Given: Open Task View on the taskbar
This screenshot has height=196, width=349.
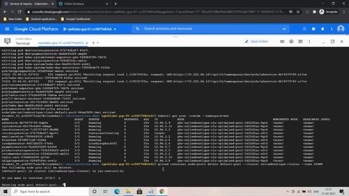Looking at the screenshot, I should pos(105,192).
